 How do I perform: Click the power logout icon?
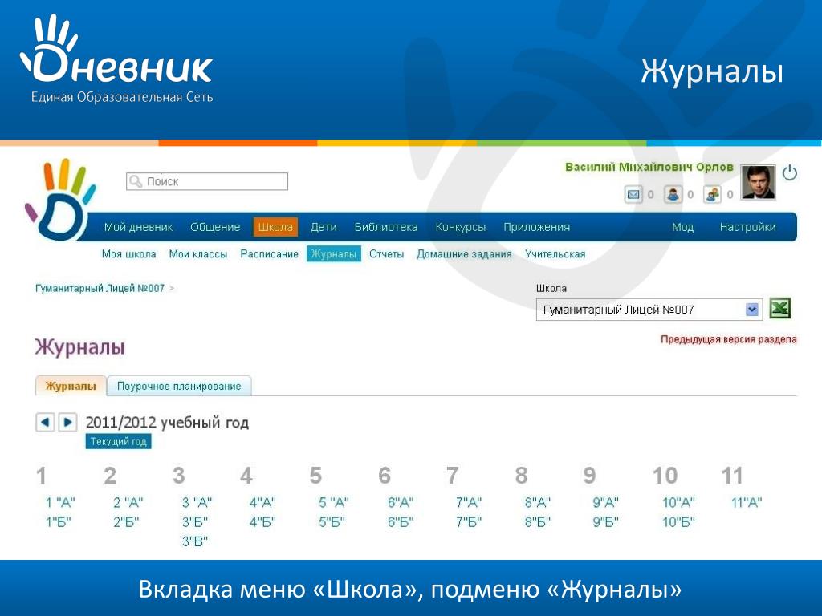tap(790, 172)
